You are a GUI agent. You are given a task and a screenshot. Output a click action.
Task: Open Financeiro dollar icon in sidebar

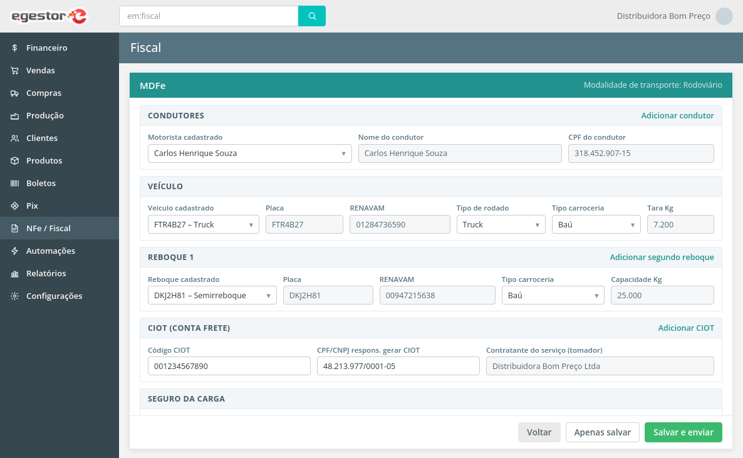pos(14,48)
